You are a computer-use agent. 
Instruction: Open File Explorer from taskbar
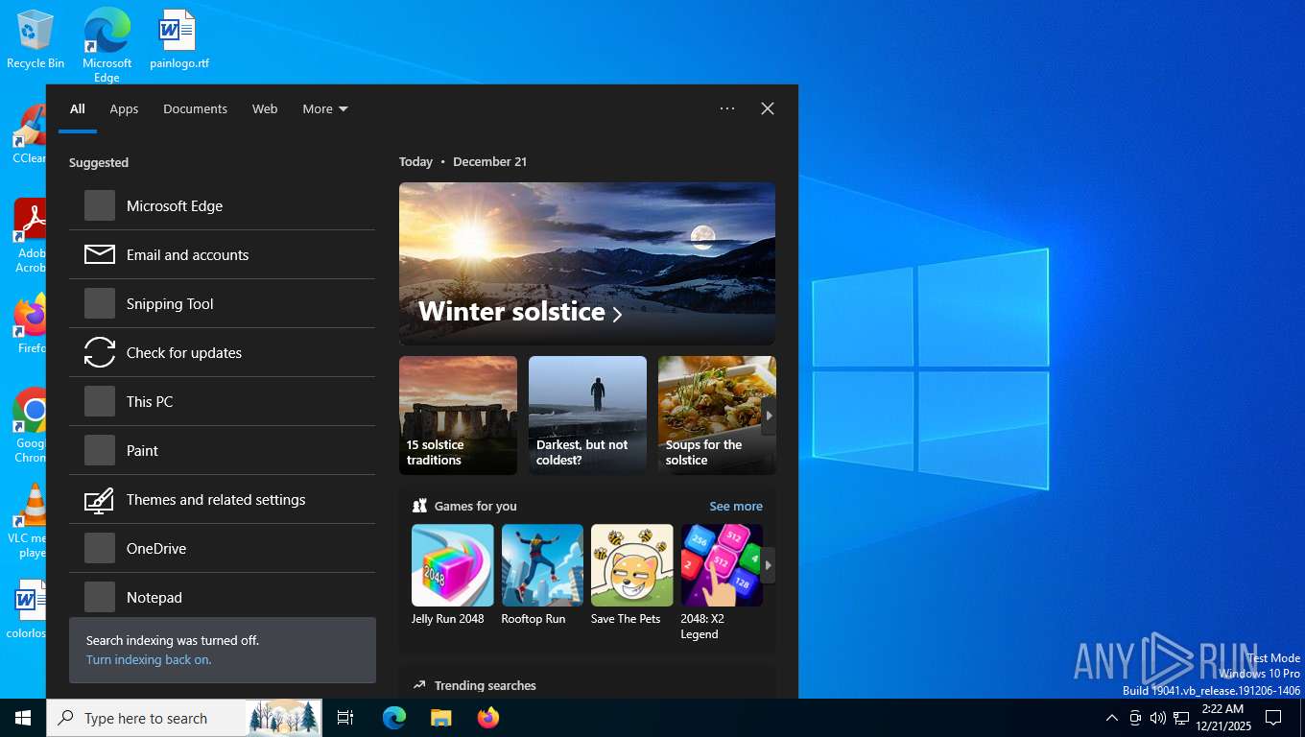(440, 718)
